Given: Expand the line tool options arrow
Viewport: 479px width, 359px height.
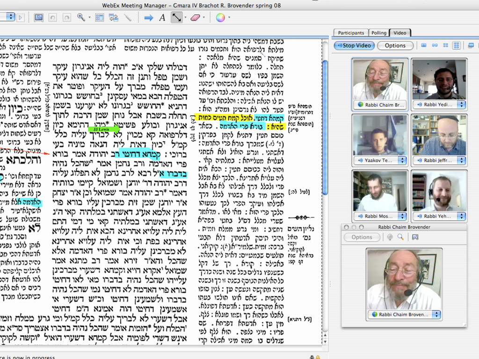Looking at the screenshot, I should coord(185,17).
